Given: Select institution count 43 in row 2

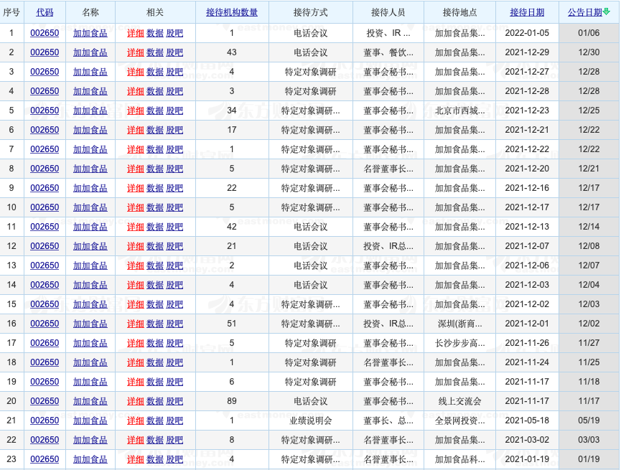Looking at the screenshot, I should coord(232,52).
